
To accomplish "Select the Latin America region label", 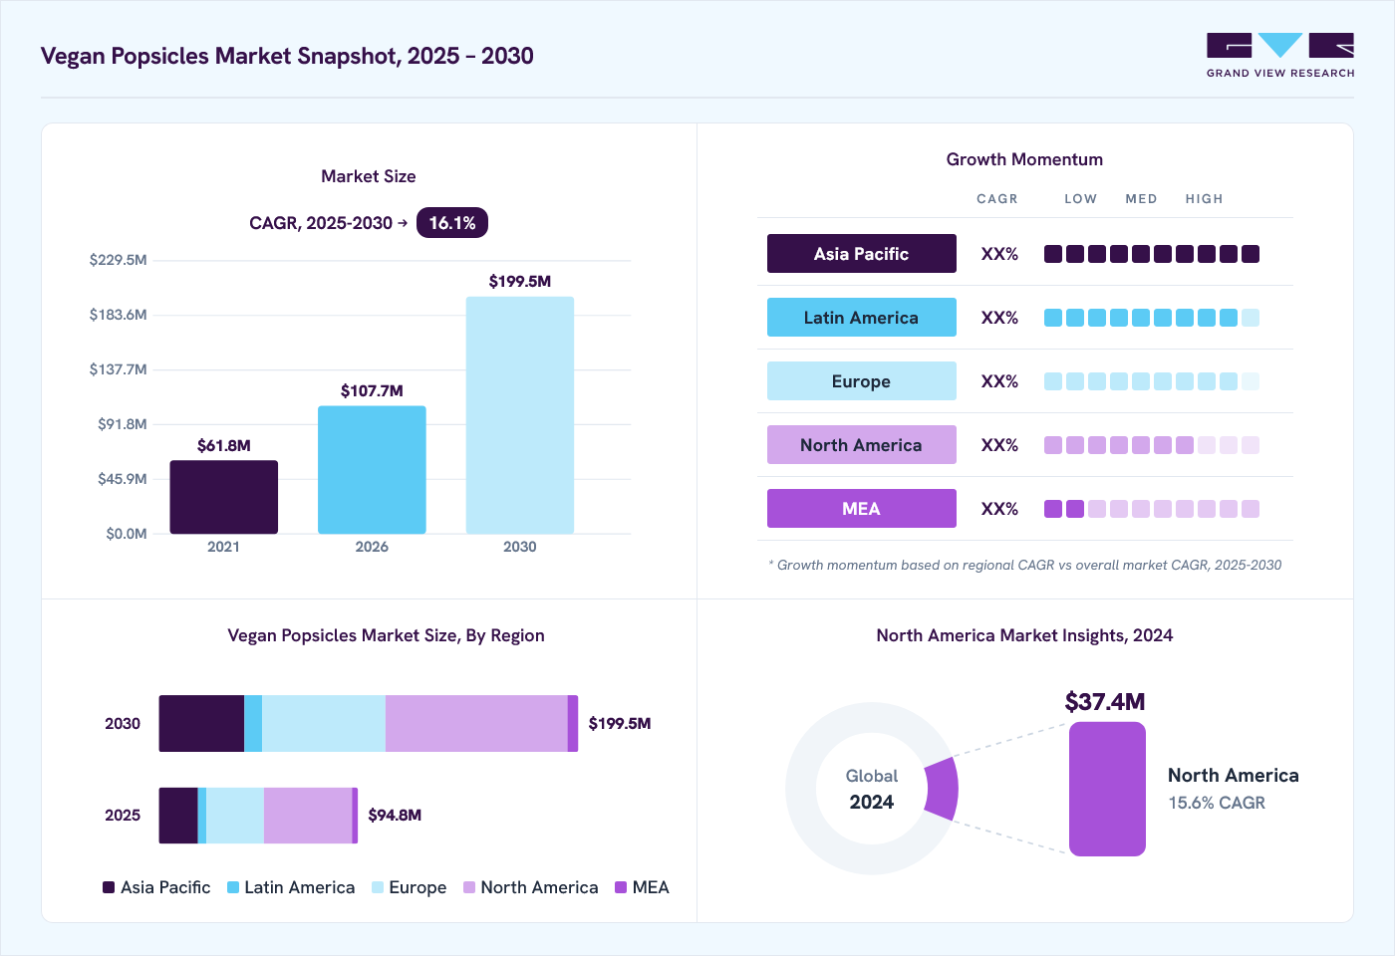I will pos(862,318).
